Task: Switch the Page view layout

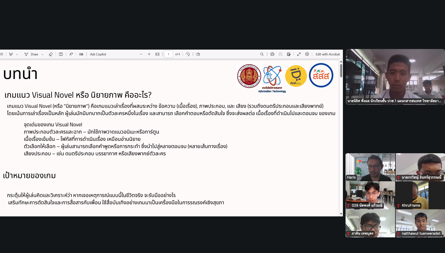Action: click(198, 54)
